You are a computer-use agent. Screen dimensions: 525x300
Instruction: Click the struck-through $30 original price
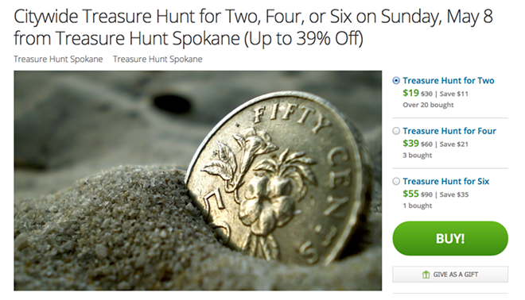pyautogui.click(x=426, y=94)
